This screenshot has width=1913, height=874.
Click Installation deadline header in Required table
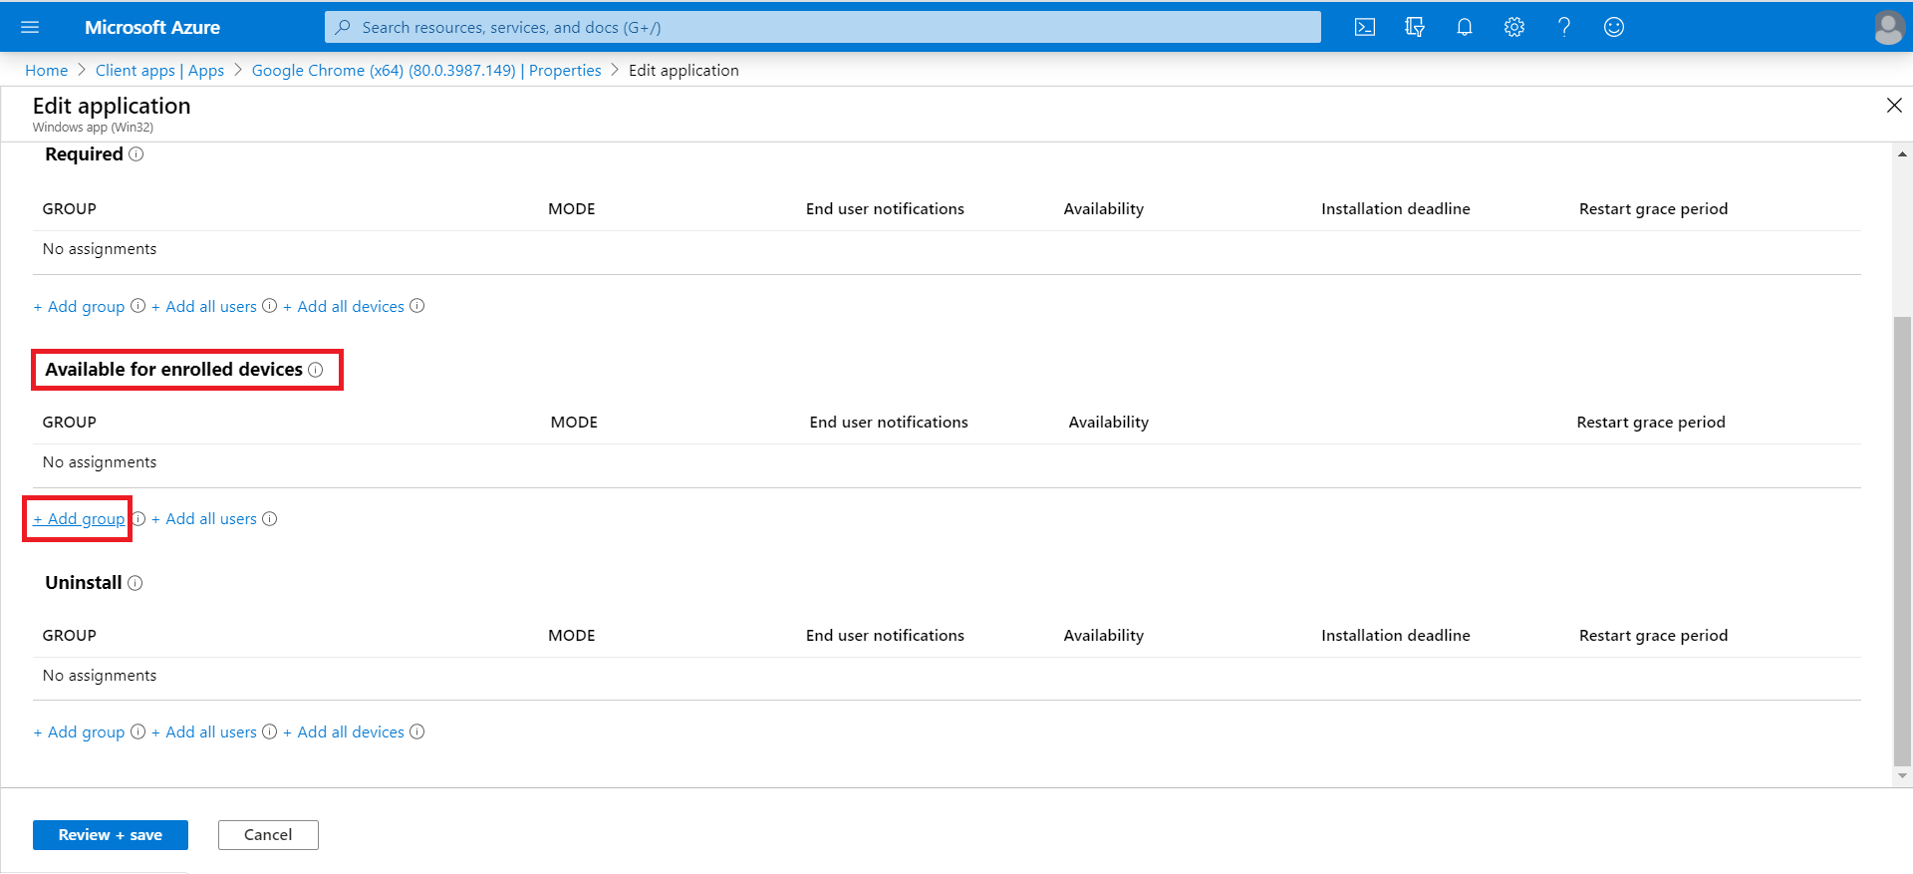point(1396,209)
